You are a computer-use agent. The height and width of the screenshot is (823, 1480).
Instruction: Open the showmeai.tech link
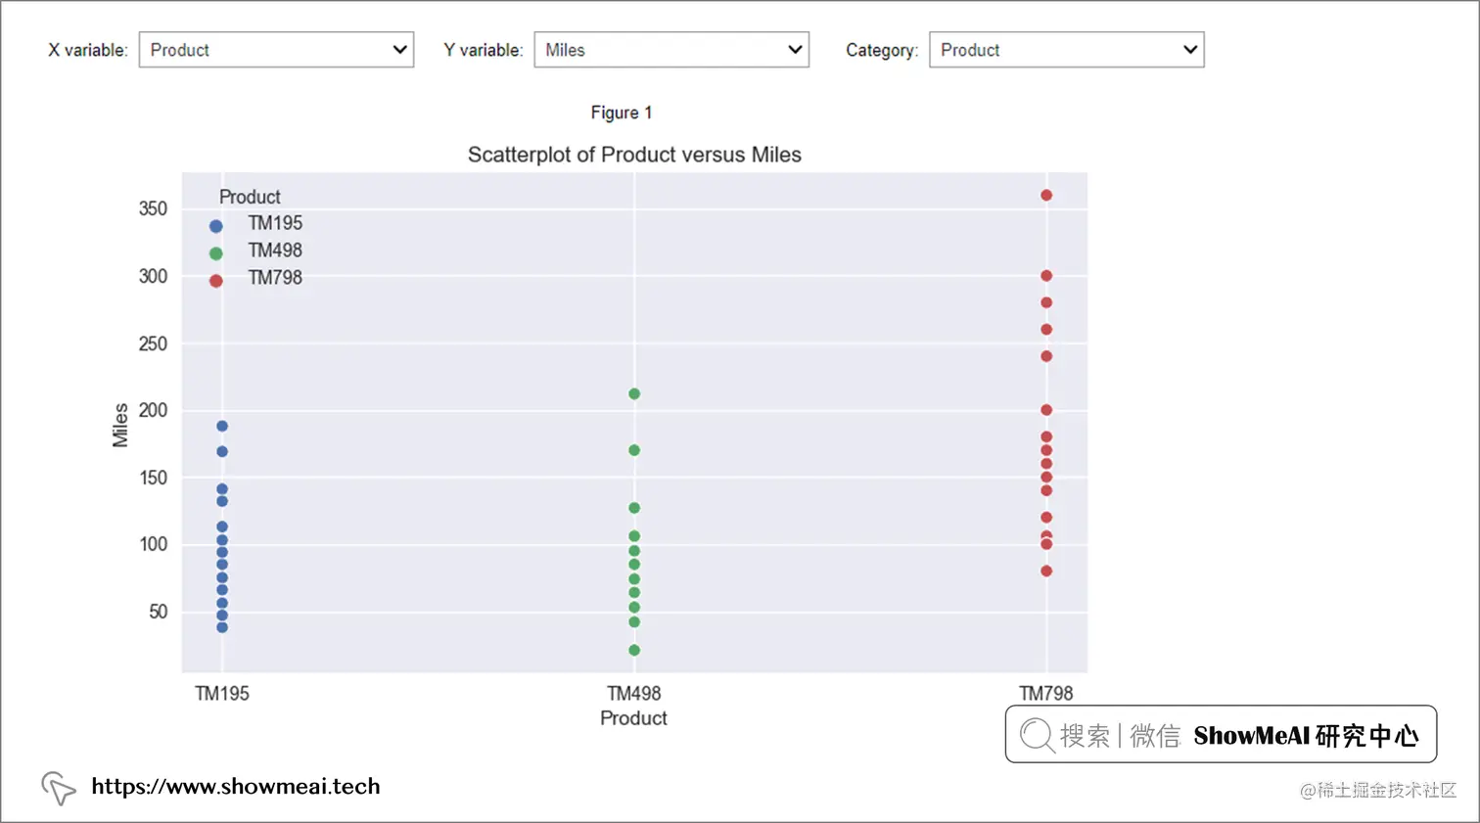[235, 787]
